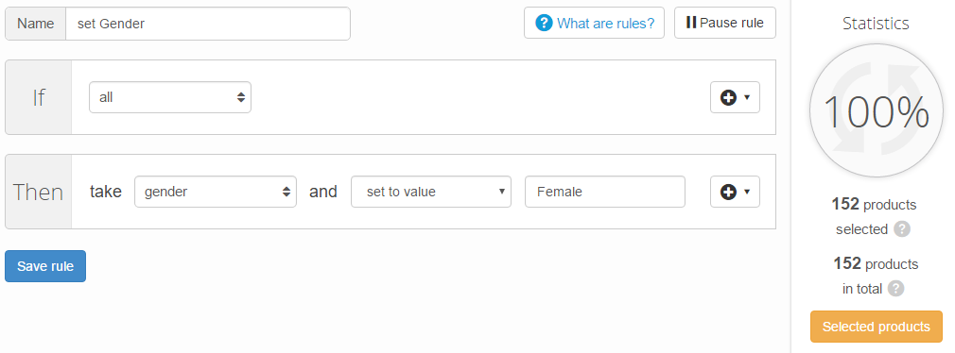Open help icon beside products selected
955x353 pixels.
(902, 229)
